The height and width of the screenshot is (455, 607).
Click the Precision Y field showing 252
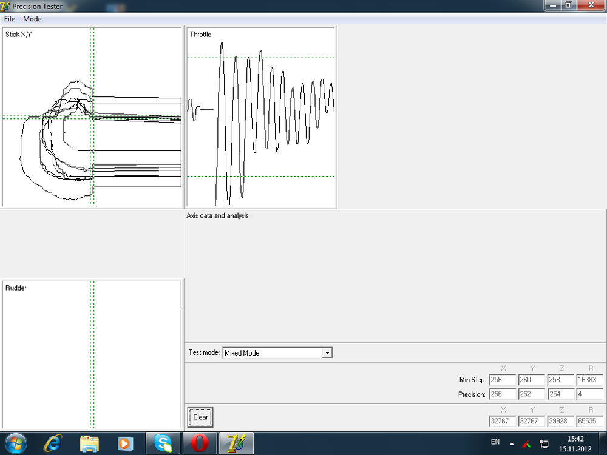[x=532, y=394]
